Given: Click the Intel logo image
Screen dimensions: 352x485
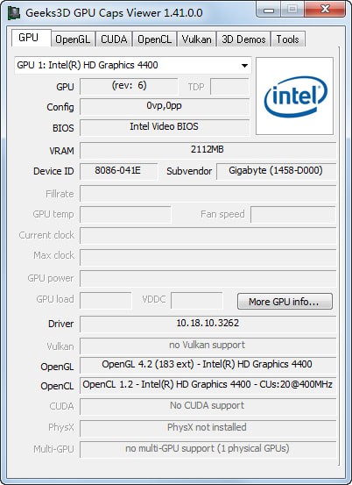Looking at the screenshot, I should pos(294,96).
